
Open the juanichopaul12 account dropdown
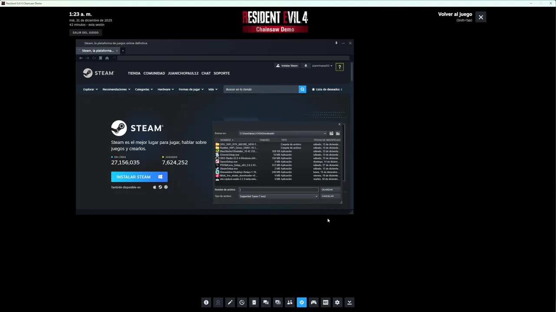point(322,66)
